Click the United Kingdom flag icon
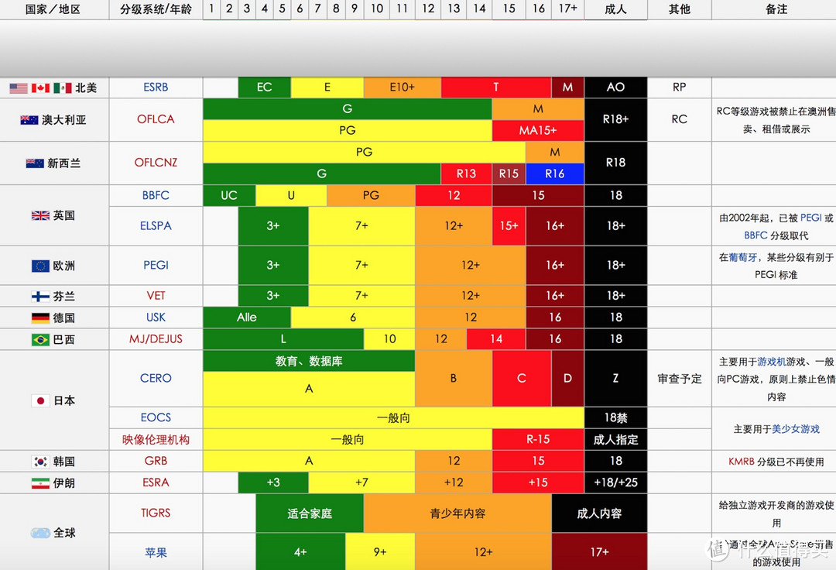This screenshot has height=570, width=836. 40,215
